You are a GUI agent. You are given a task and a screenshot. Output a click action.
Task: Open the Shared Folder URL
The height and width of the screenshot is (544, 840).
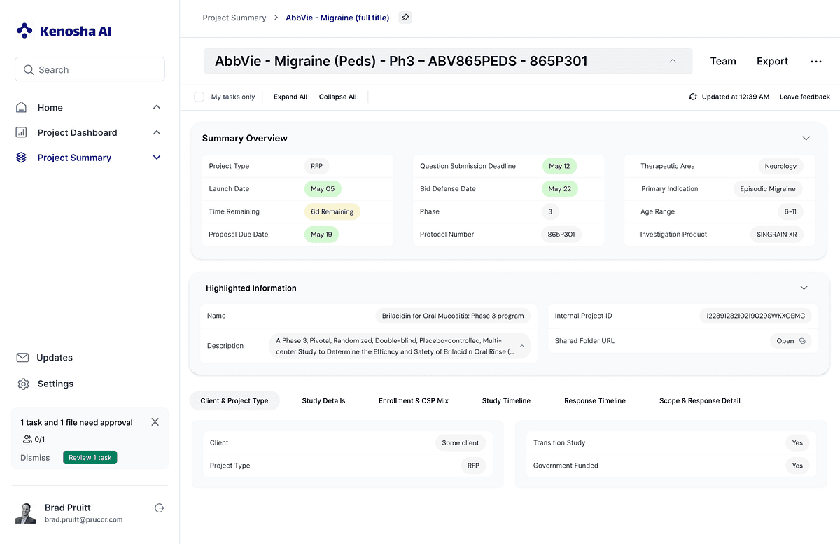pos(791,341)
